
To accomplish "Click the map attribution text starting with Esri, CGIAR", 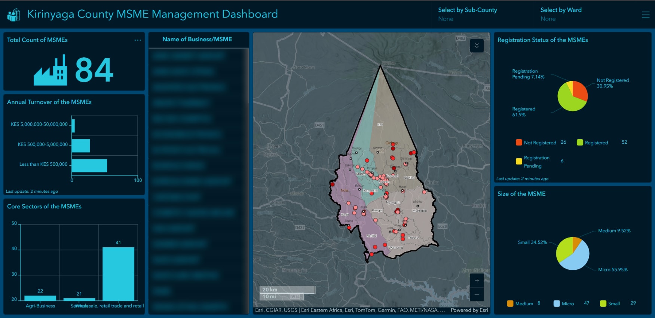I will click(x=349, y=310).
